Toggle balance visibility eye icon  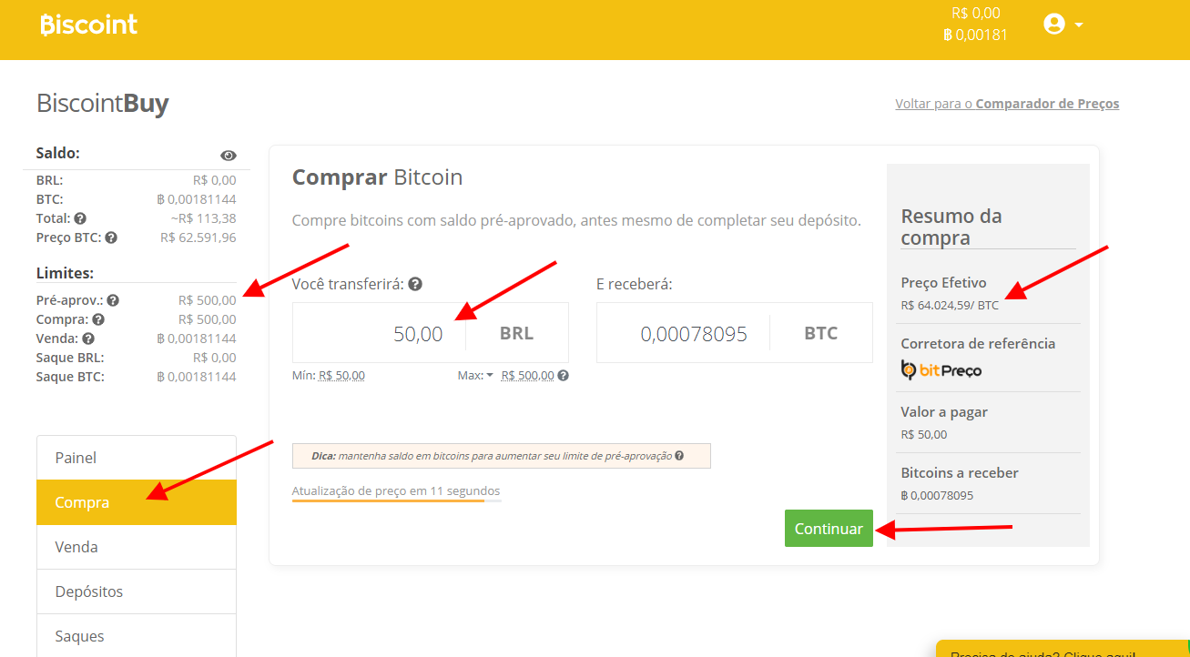coord(229,156)
